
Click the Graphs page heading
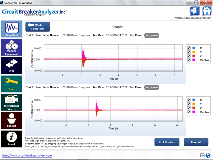pyautogui.click(x=118, y=27)
